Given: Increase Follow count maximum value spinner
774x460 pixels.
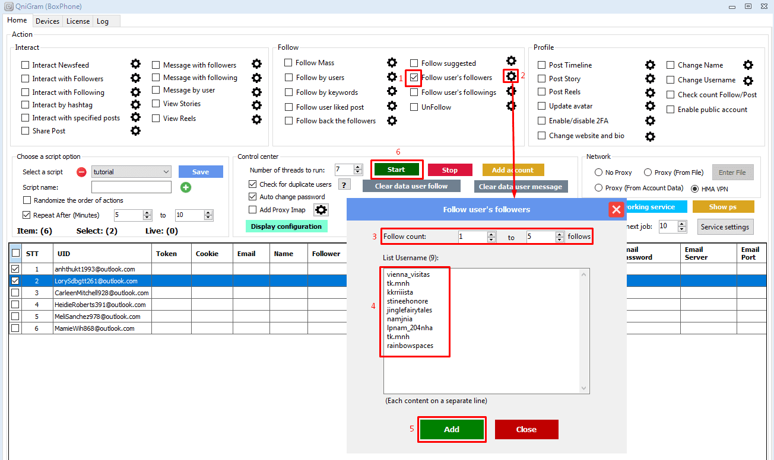Looking at the screenshot, I should pos(560,234).
